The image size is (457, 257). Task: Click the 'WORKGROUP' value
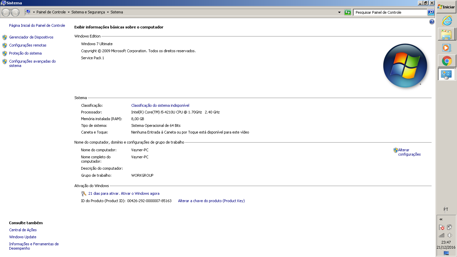pos(142,175)
